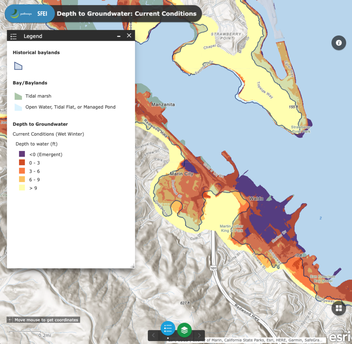The height and width of the screenshot is (344, 352).
Task: Click the info button on the map
Action: [x=339, y=43]
